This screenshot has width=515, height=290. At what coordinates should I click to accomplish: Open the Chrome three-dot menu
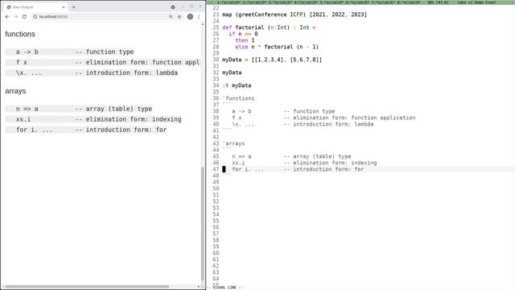(x=199, y=16)
